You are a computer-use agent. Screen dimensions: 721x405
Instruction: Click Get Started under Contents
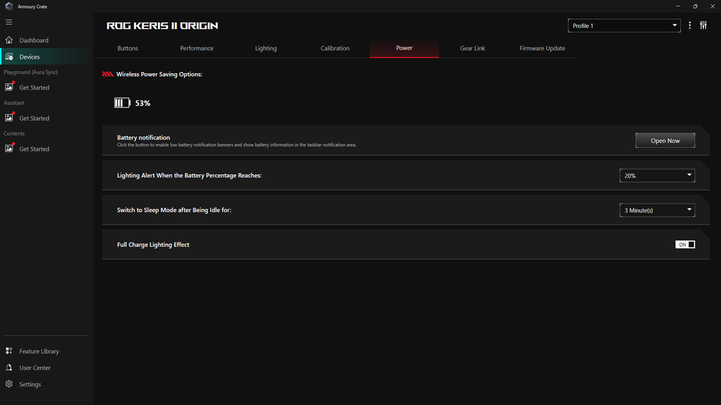[x=34, y=149]
